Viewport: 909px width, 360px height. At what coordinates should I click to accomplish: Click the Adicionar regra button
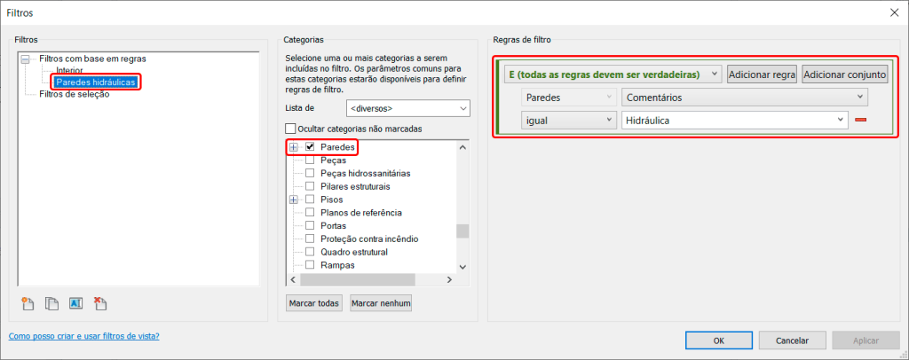[x=761, y=74]
